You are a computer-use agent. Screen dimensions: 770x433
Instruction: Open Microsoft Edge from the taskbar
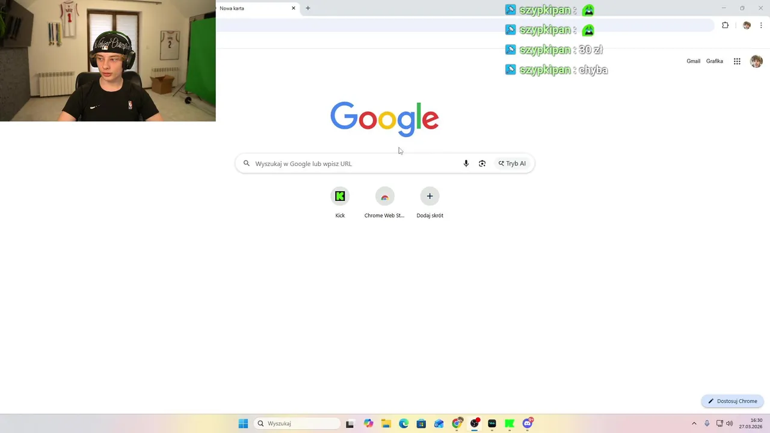click(x=404, y=423)
